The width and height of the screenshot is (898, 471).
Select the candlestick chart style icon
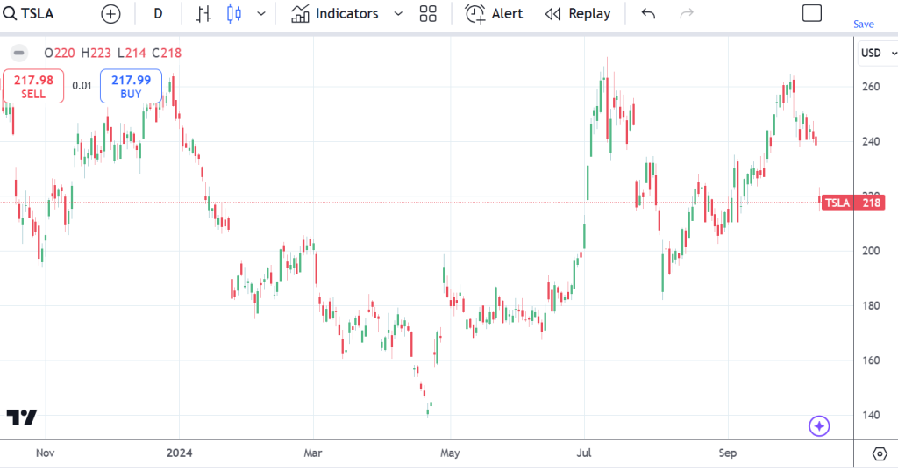233,14
